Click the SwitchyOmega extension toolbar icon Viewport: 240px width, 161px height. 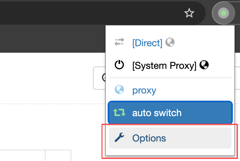click(x=224, y=13)
